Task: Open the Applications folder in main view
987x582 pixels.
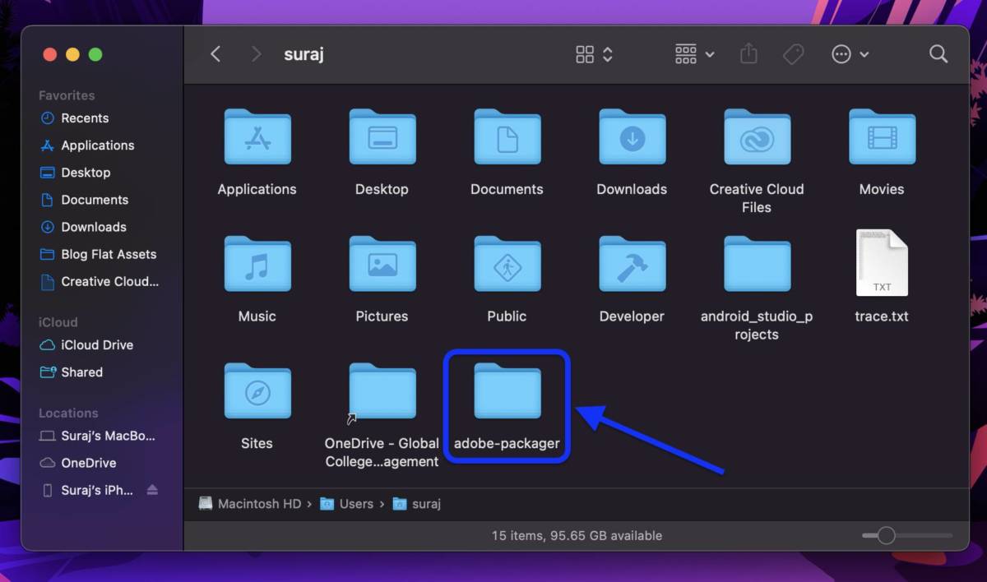Action: click(x=257, y=136)
